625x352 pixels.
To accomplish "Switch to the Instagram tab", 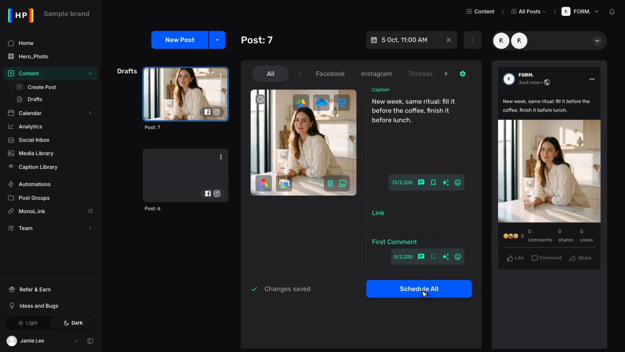I will click(376, 74).
